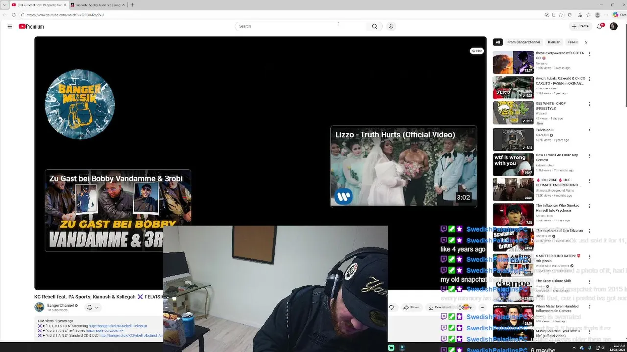The width and height of the screenshot is (627, 352).
Task: Open more actions ellipsis under video
Action: tap(482, 308)
